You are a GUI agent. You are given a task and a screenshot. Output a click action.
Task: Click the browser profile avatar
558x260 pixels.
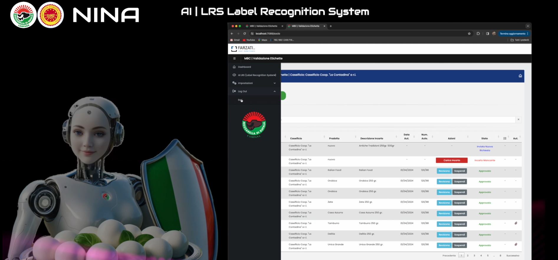pos(494,34)
